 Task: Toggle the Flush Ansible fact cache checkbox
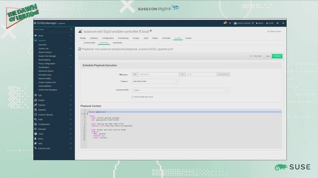(x=133, y=97)
